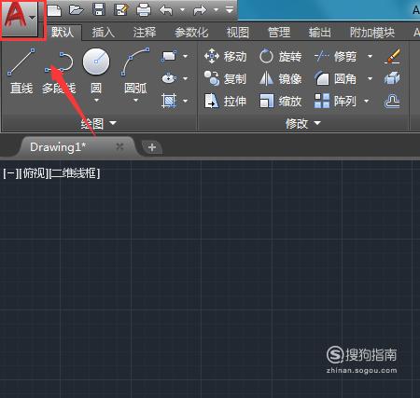Switch to the 插入 ribbon tab
The image size is (420, 398).
coord(104,33)
